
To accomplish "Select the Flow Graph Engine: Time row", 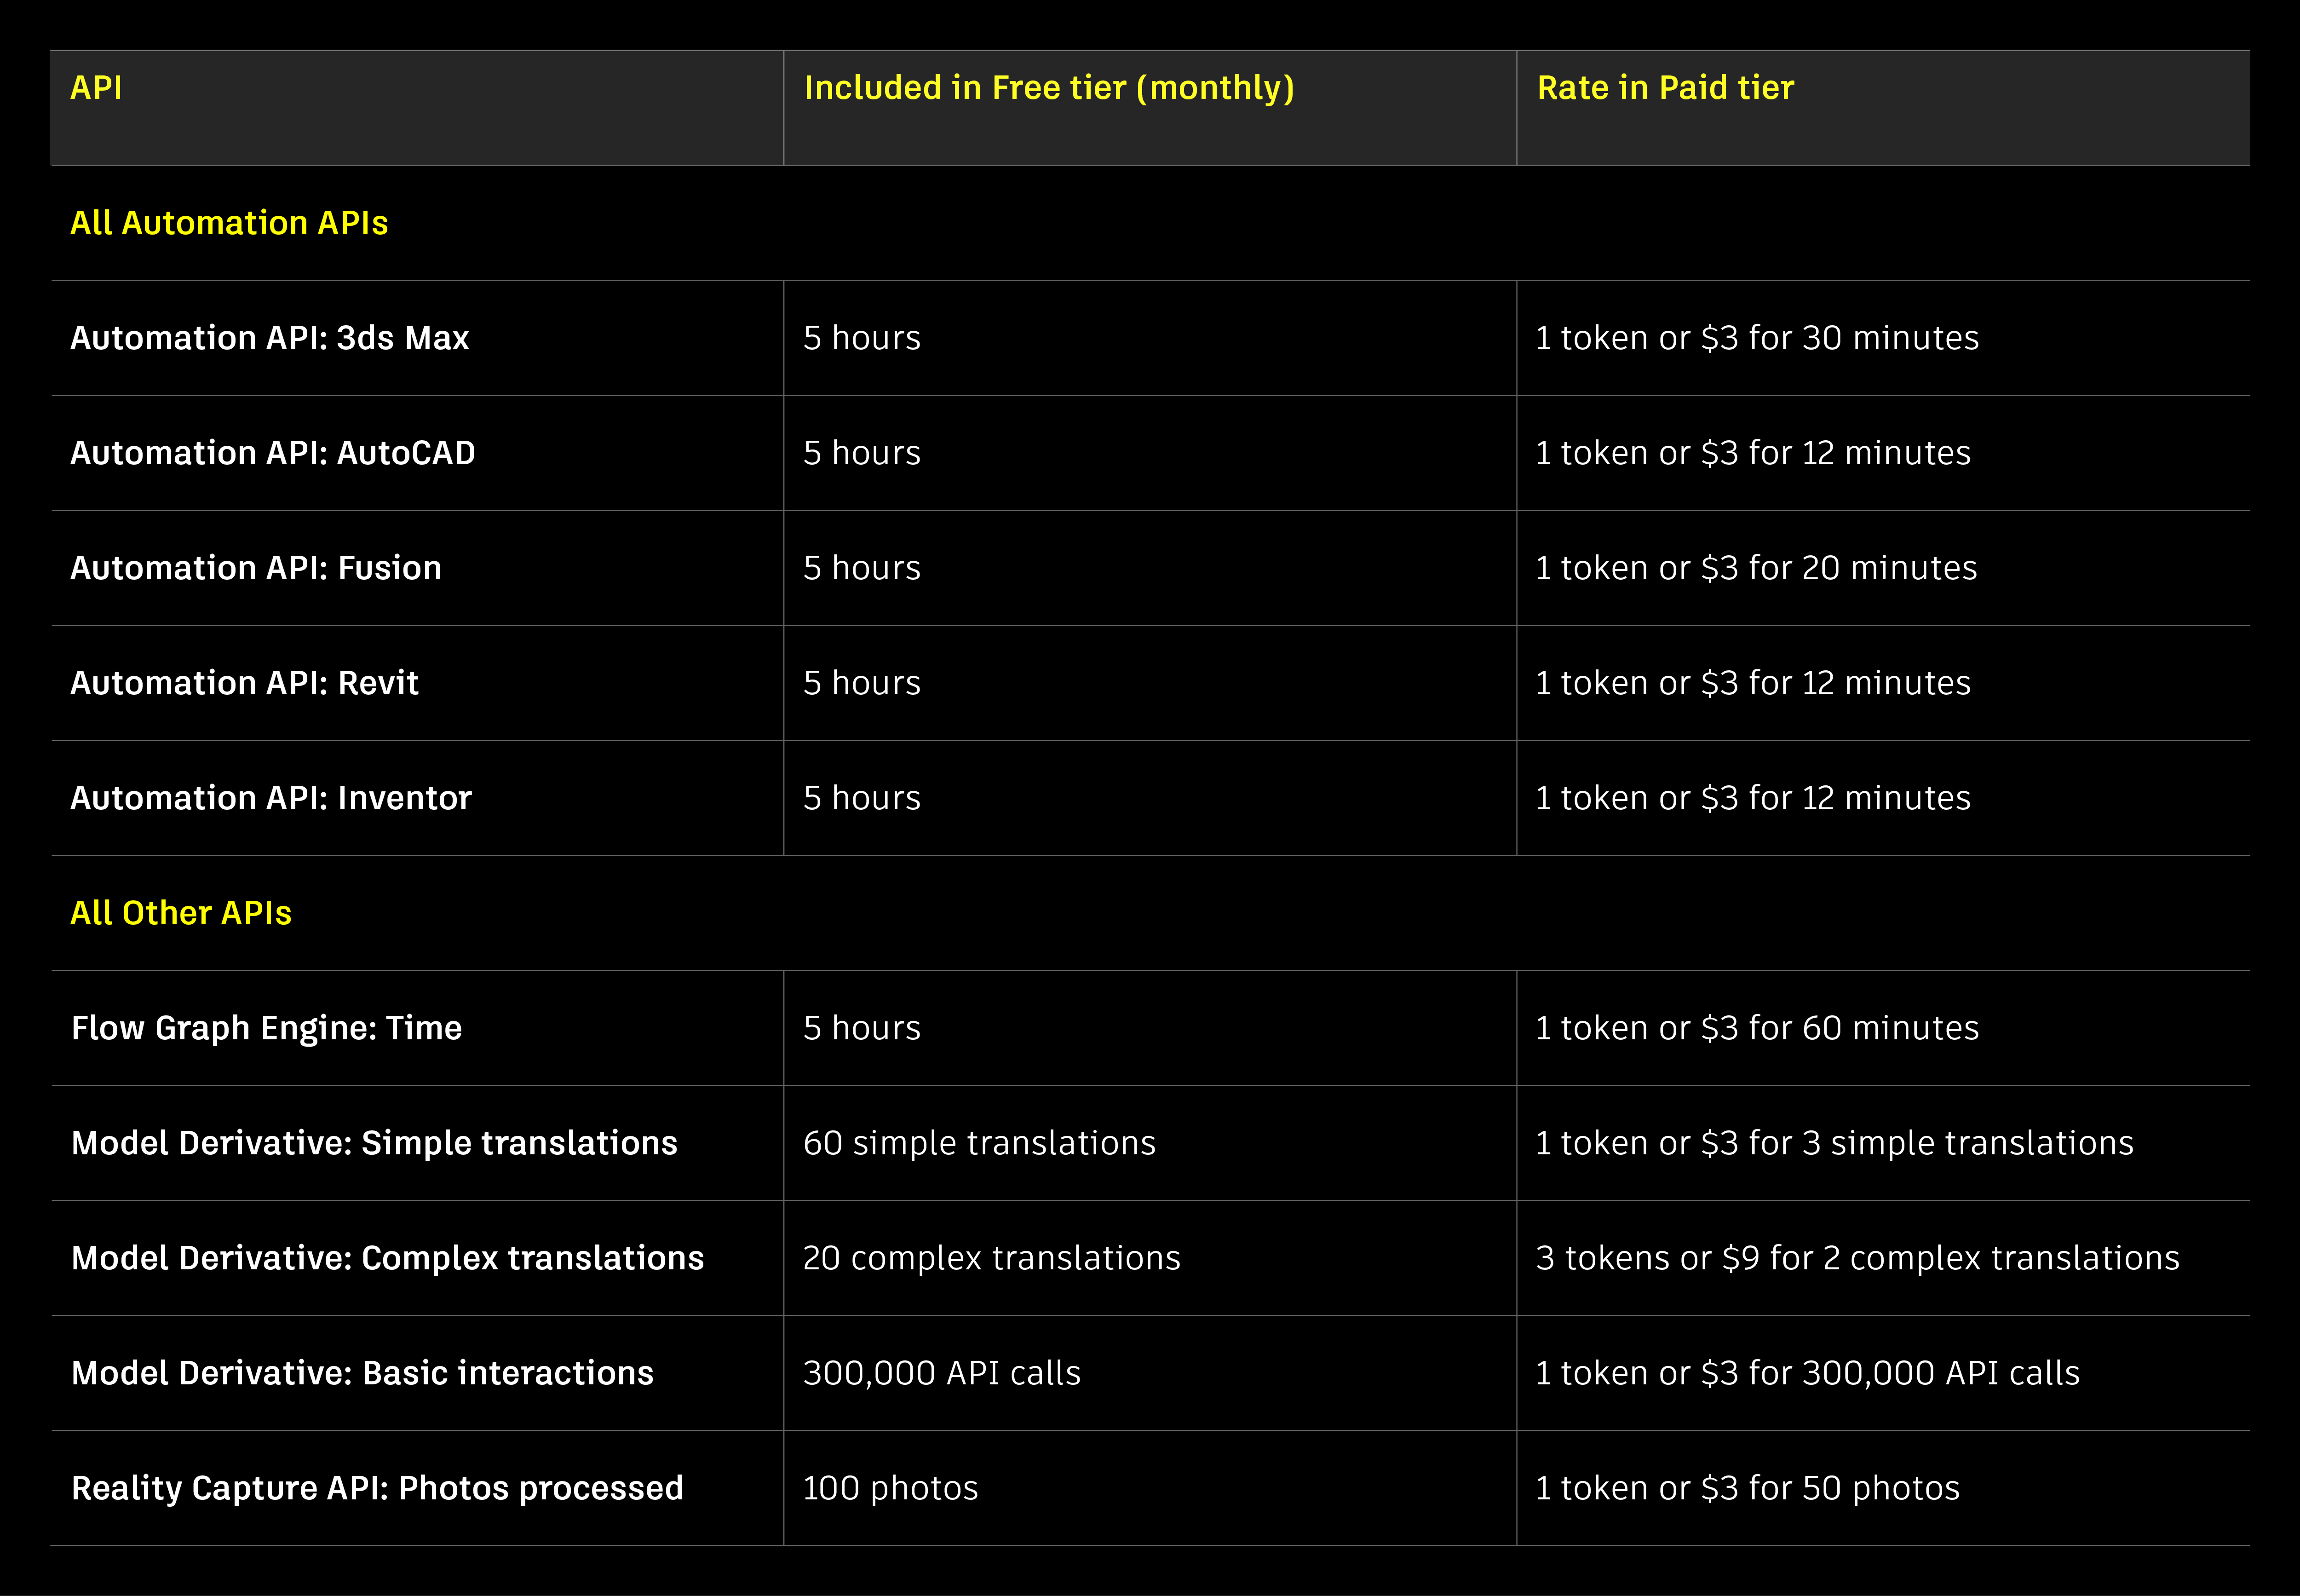I will point(266,1027).
